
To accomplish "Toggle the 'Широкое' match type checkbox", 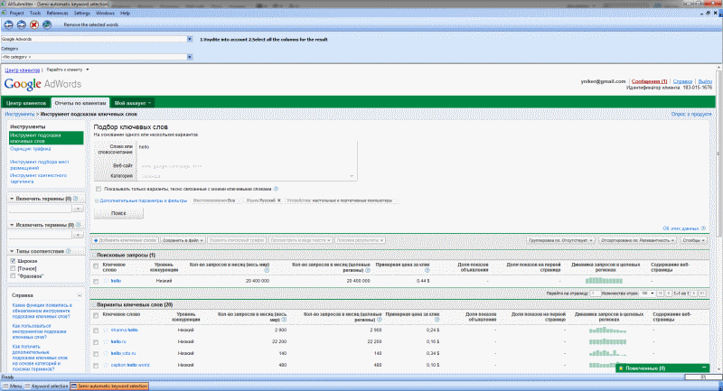I will click(12, 260).
